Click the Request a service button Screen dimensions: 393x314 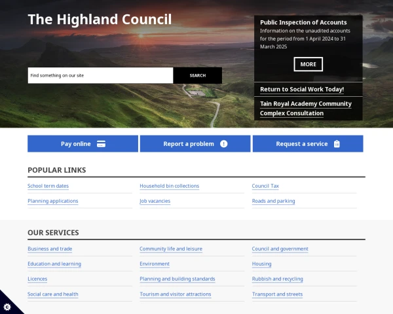[x=308, y=144]
